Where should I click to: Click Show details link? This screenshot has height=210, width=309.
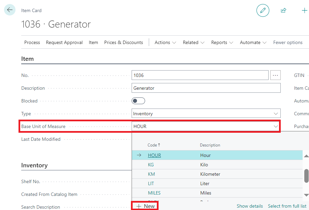click(249, 206)
